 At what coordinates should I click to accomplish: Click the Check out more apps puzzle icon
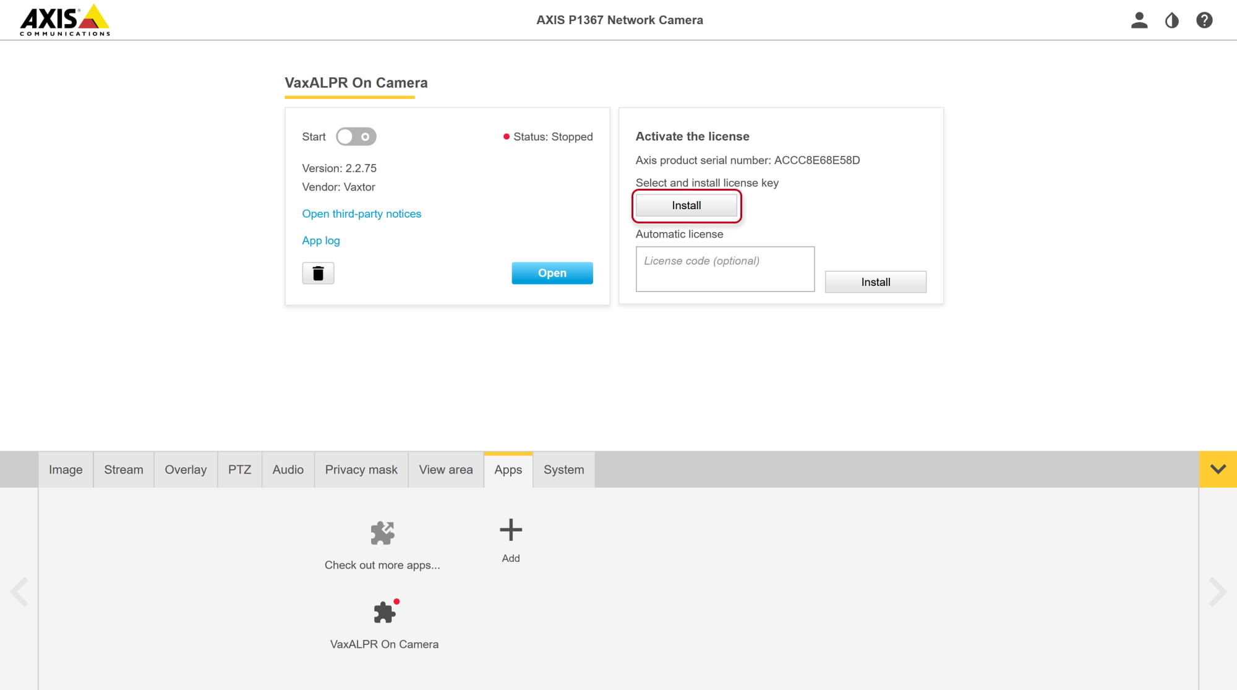tap(382, 533)
